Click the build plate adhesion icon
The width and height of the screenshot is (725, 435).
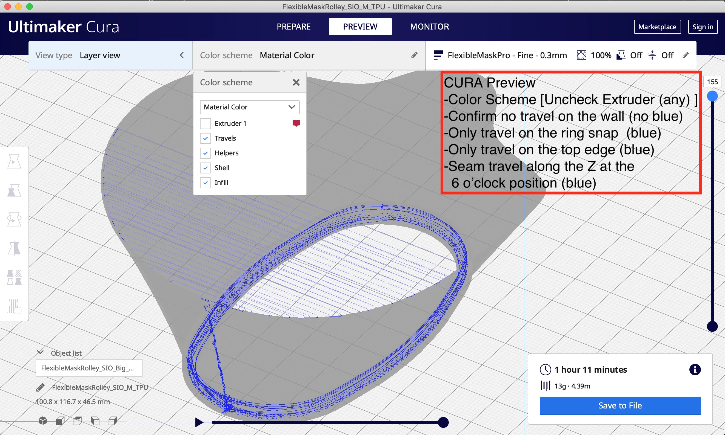(652, 55)
